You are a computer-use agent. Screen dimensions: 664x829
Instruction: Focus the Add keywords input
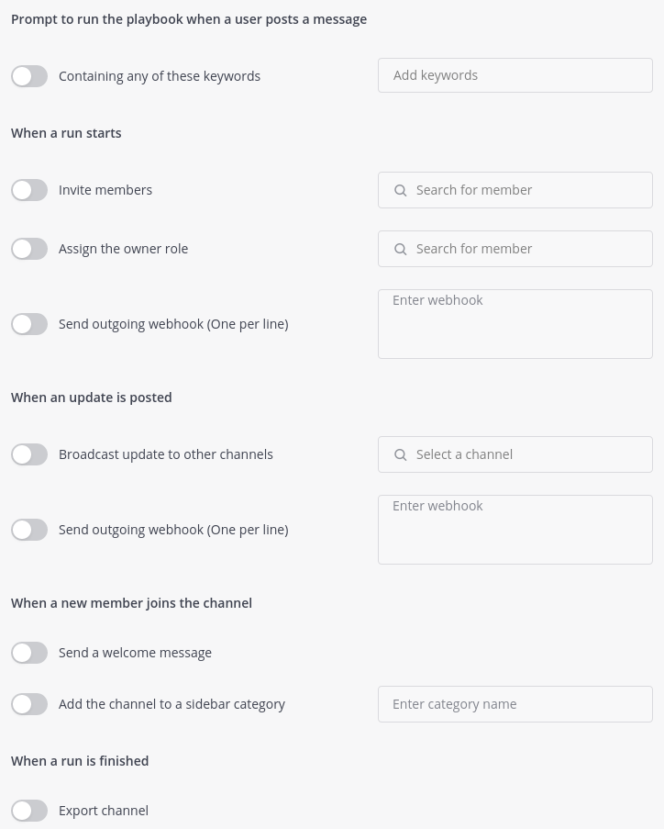tap(515, 75)
